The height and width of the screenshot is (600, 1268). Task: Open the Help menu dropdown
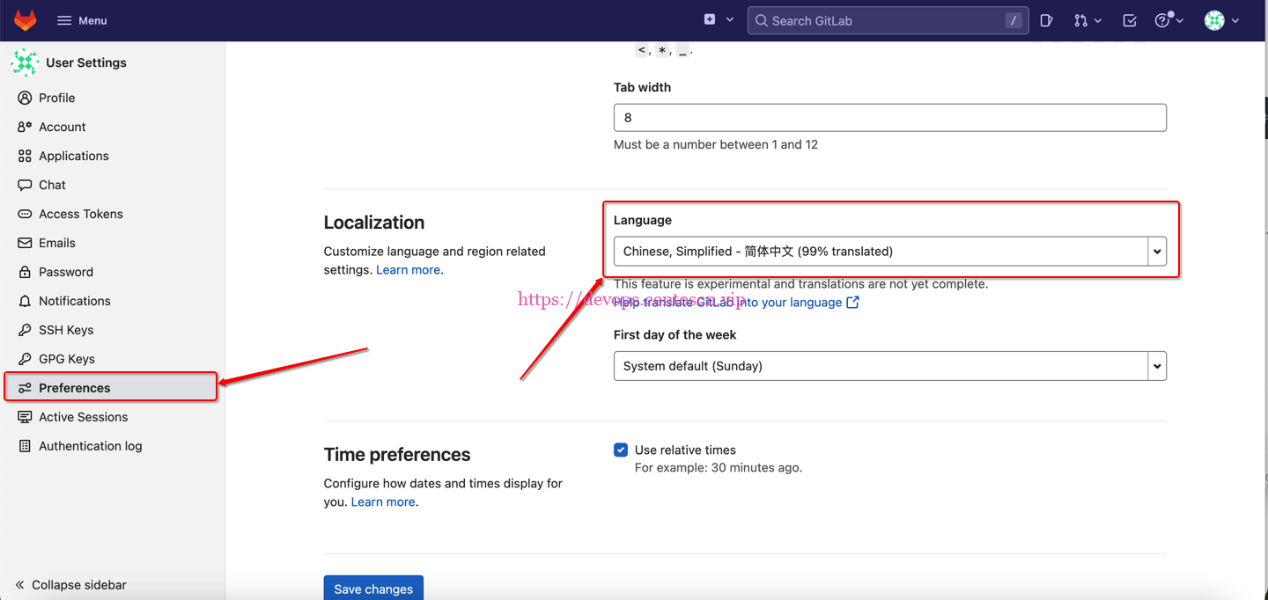1168,20
